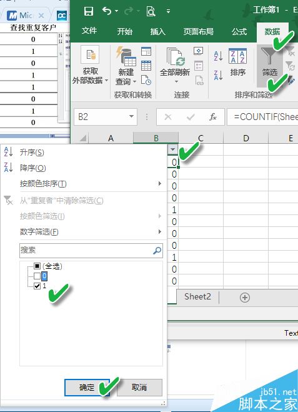Click the sort ascending A-Z ribbon icon
Image resolution: width=298 pixels, height=412 pixels.
coord(218,56)
